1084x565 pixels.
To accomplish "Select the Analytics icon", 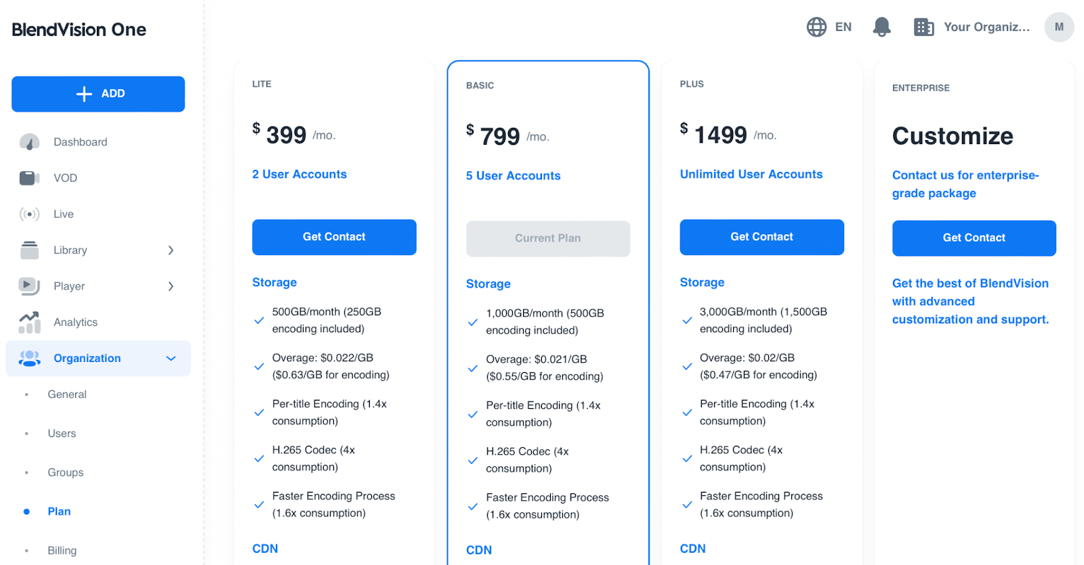I will click(28, 322).
